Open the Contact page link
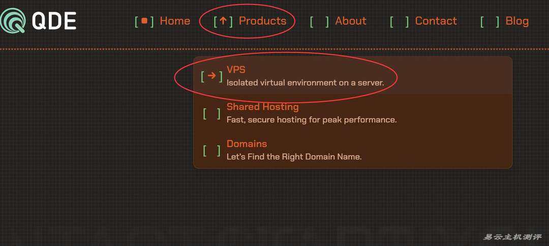Viewport: 549px width, 246px height. click(436, 21)
